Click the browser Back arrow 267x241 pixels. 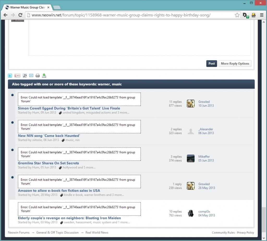pos(5,15)
